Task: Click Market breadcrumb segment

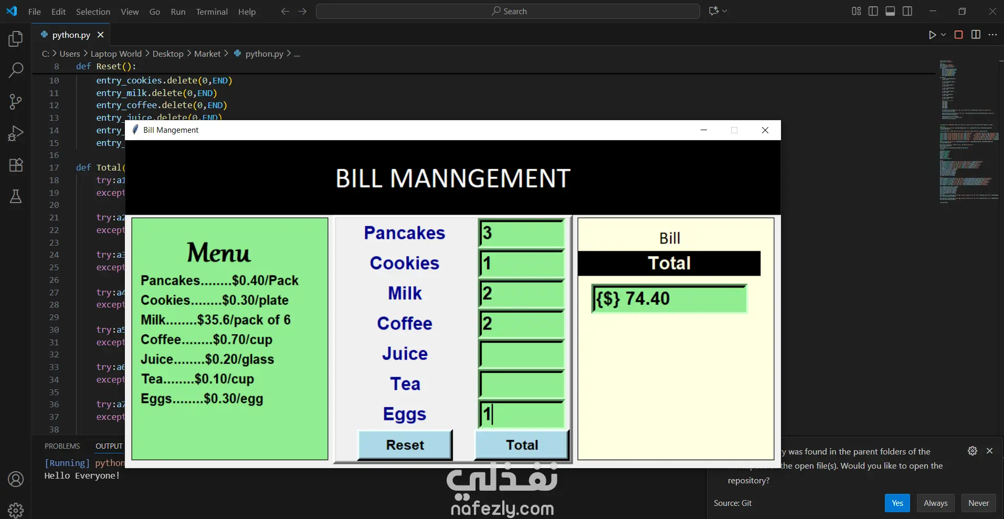Action: 207,54
